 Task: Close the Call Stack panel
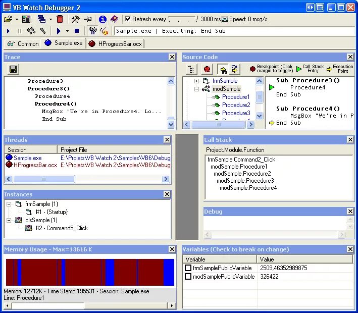click(350, 139)
